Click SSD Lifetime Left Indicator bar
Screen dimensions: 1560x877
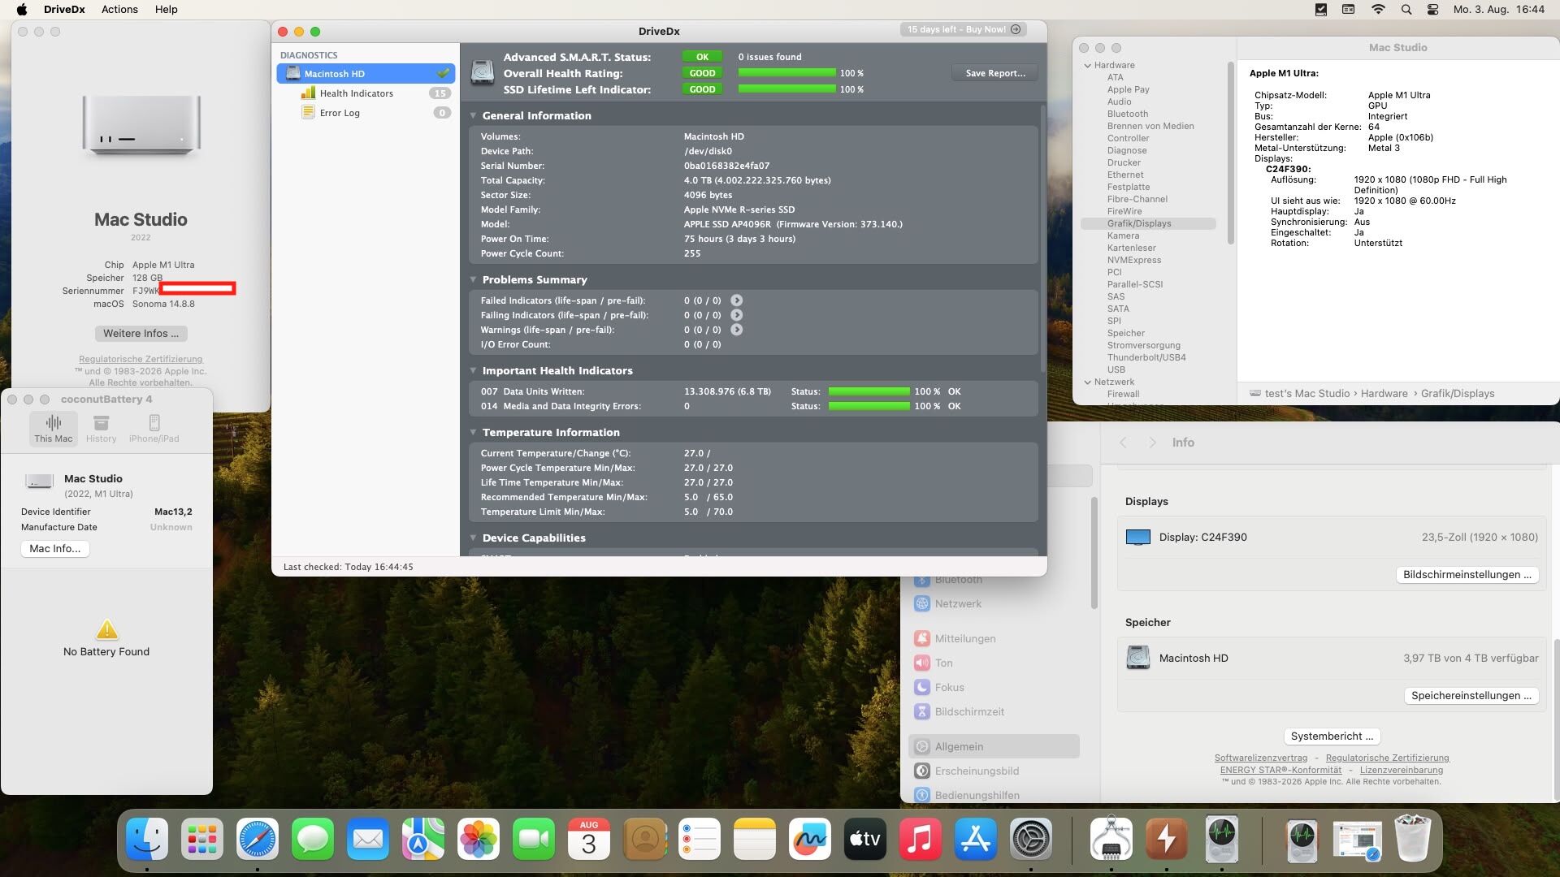pyautogui.click(x=786, y=89)
